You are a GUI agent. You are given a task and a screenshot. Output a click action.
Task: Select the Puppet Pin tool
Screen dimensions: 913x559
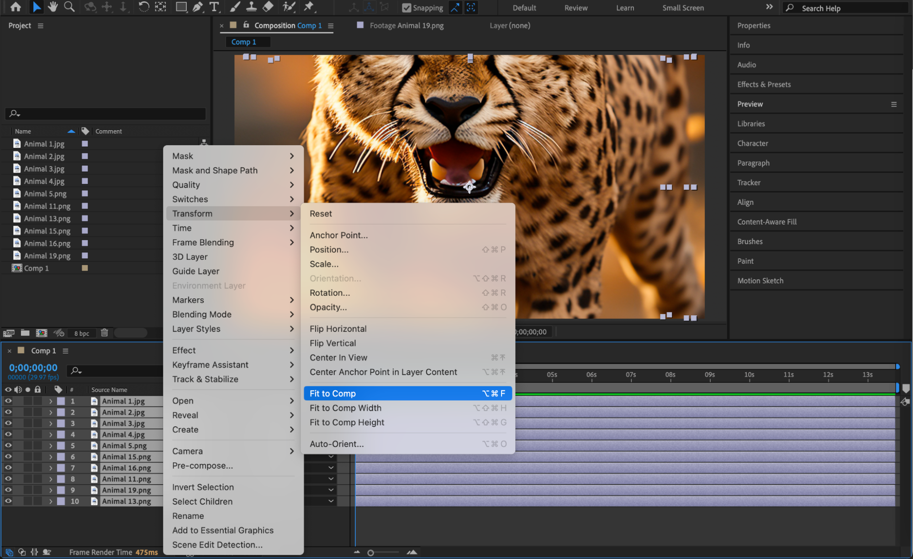[x=309, y=7]
